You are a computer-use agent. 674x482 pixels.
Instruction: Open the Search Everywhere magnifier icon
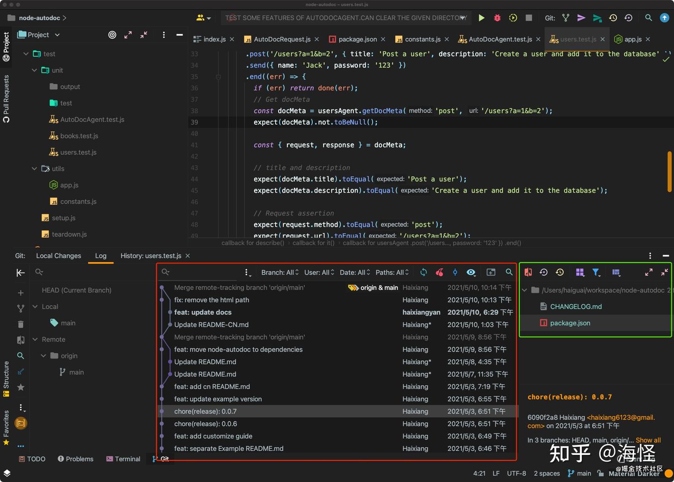point(648,18)
